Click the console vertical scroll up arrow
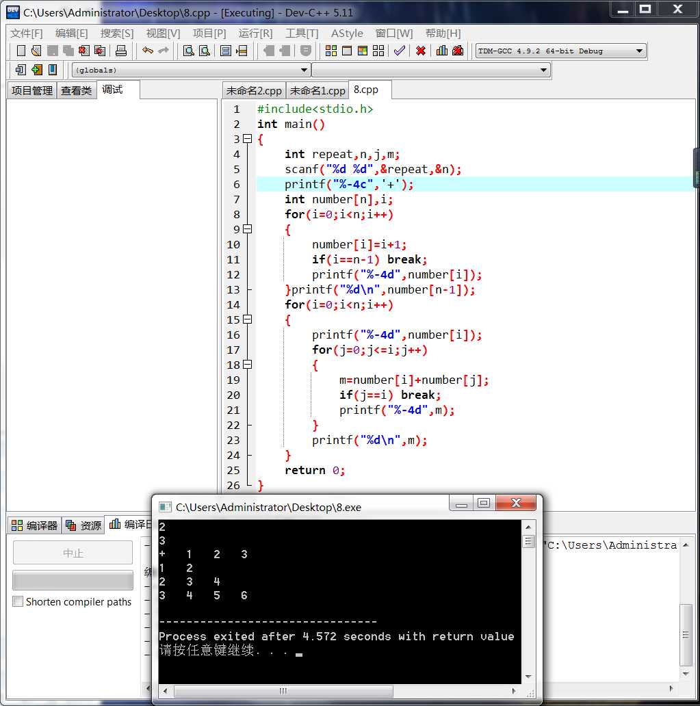Image resolution: width=700 pixels, height=706 pixels. 528,527
